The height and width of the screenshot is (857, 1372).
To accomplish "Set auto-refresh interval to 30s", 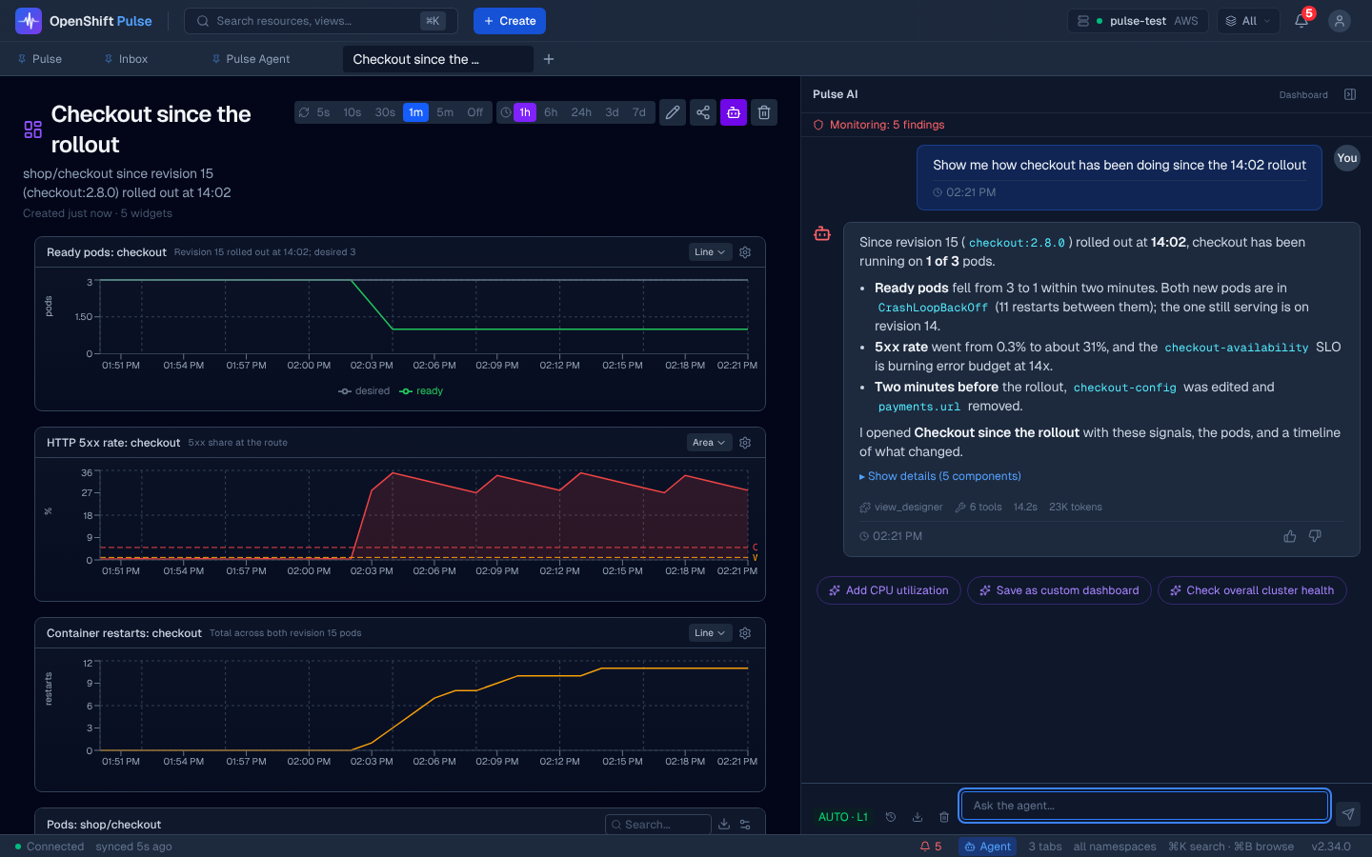I will [x=385, y=112].
